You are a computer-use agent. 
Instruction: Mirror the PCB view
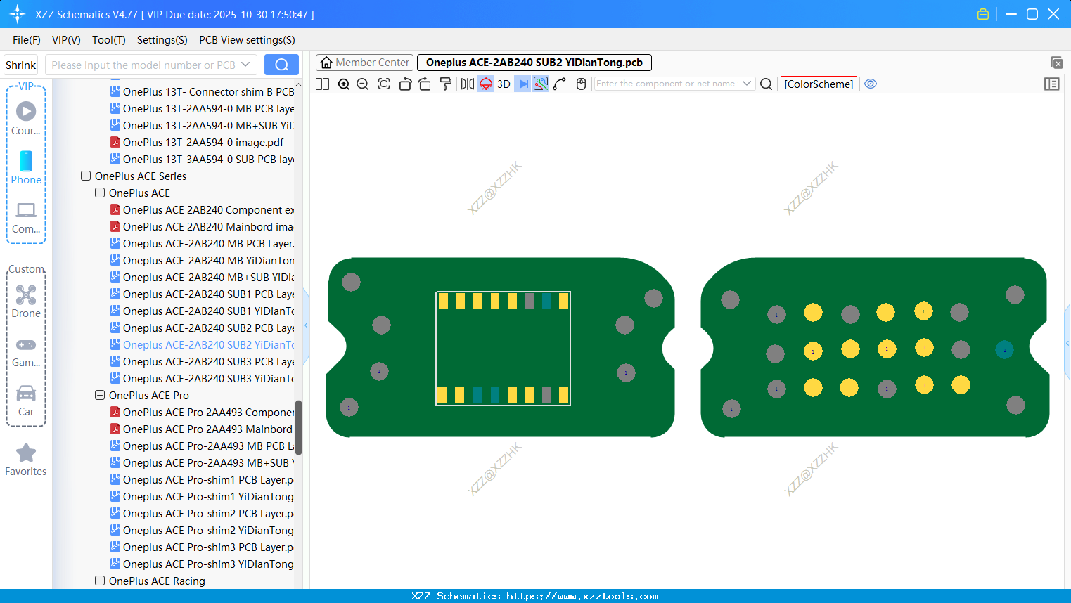[467, 84]
